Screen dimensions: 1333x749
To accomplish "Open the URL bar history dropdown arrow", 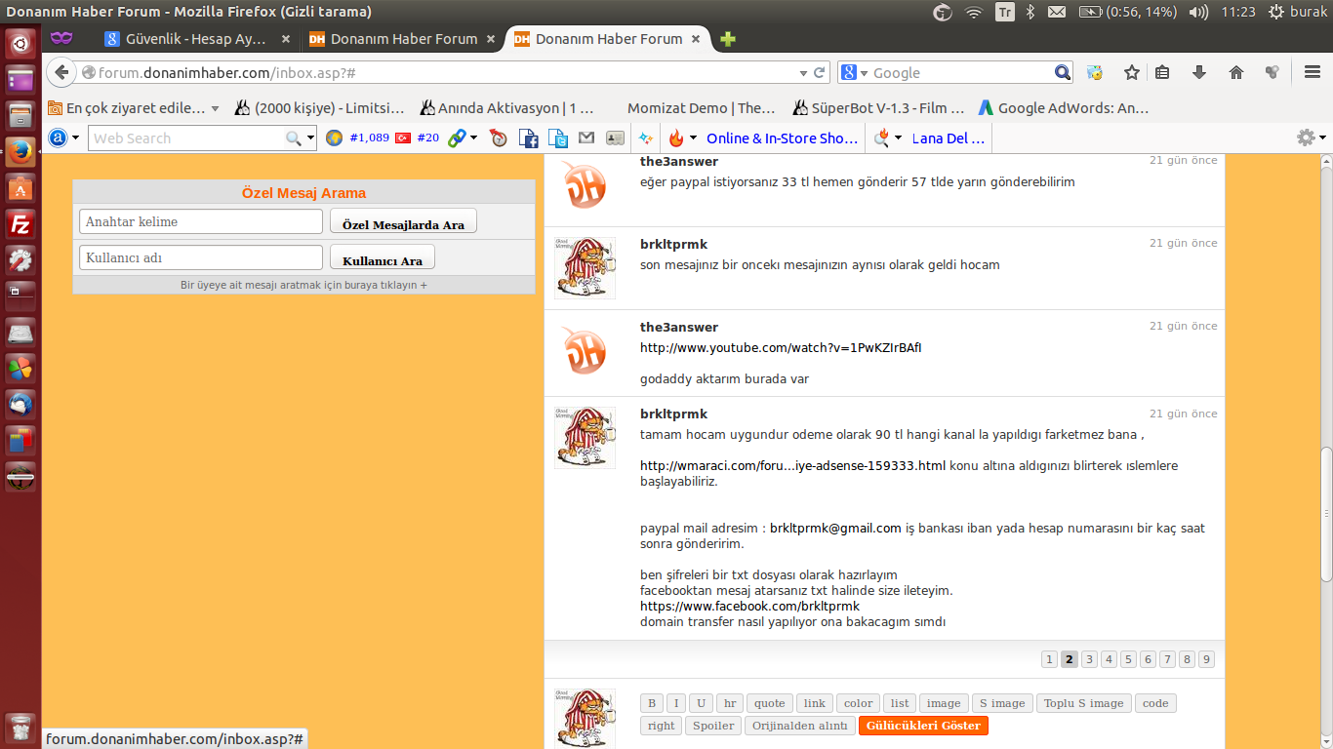I will click(x=802, y=72).
